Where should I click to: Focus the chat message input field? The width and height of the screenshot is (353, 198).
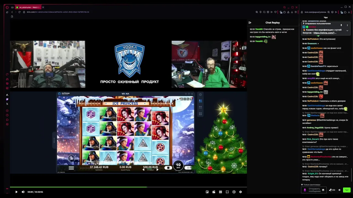tap(314, 190)
